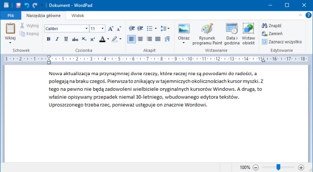This screenshot has height=172, width=313.
Task: Toggle italic formatting
Action: (x=57, y=39)
